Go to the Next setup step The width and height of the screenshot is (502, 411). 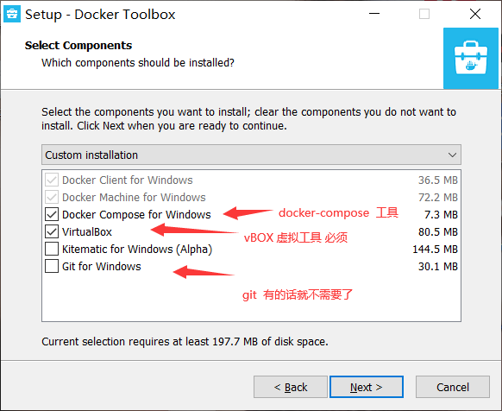[x=367, y=387]
